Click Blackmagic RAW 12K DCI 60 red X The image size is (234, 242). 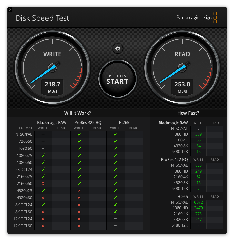tap(43, 226)
